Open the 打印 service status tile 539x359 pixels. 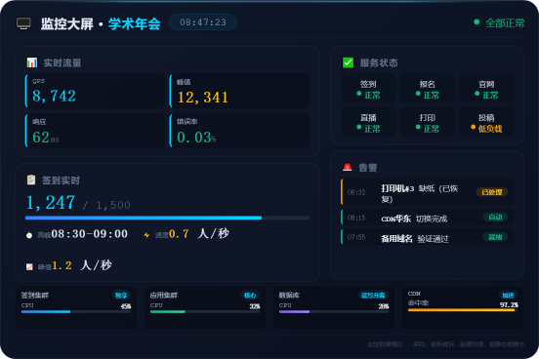428,122
